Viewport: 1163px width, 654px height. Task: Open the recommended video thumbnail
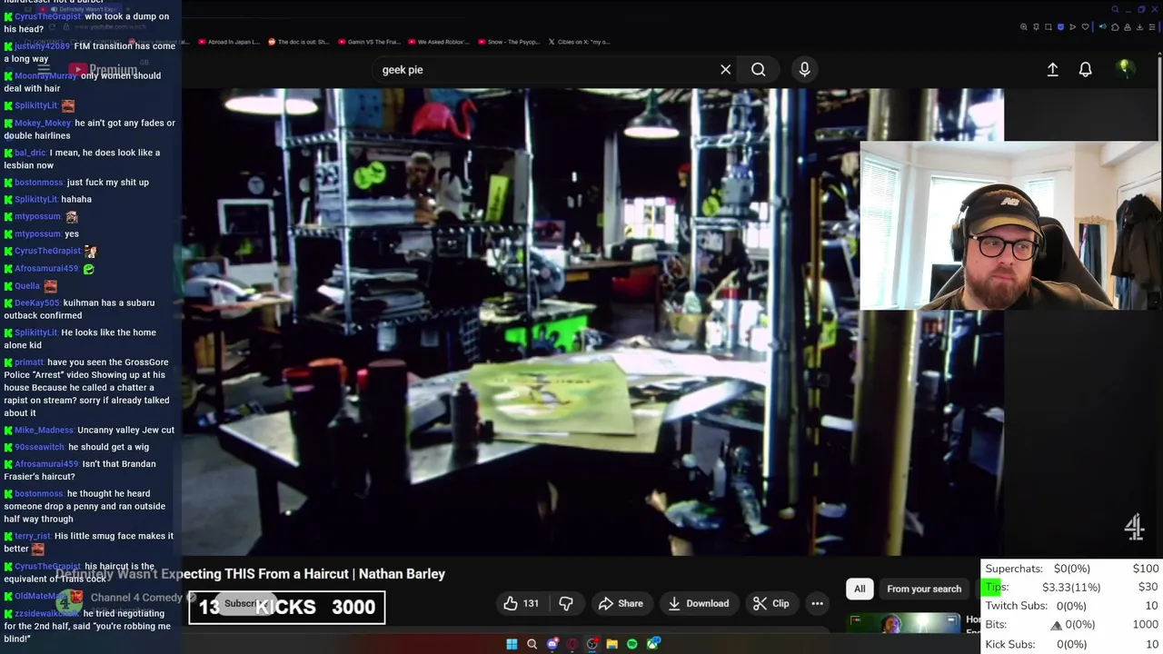pyautogui.click(x=905, y=623)
